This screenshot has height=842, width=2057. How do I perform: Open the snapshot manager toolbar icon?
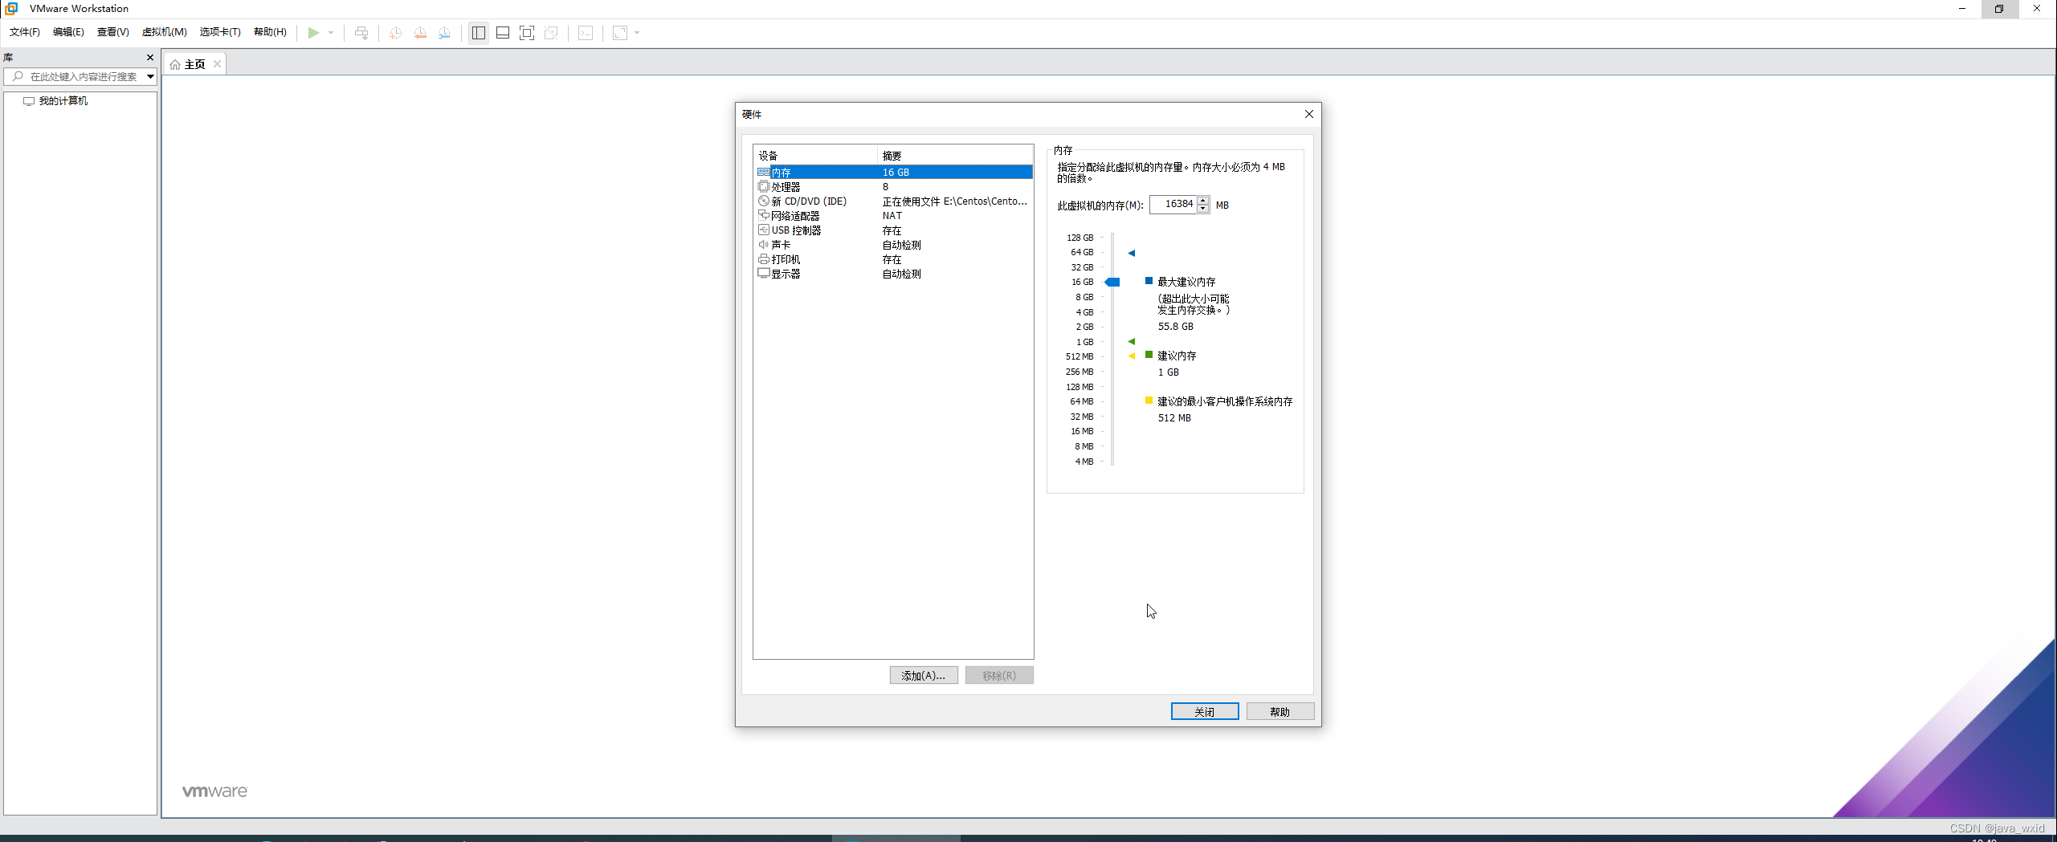pyautogui.click(x=446, y=33)
